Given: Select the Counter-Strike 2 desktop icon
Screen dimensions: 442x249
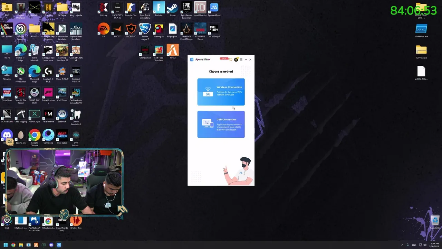Looking at the screenshot, I should click(x=131, y=11).
